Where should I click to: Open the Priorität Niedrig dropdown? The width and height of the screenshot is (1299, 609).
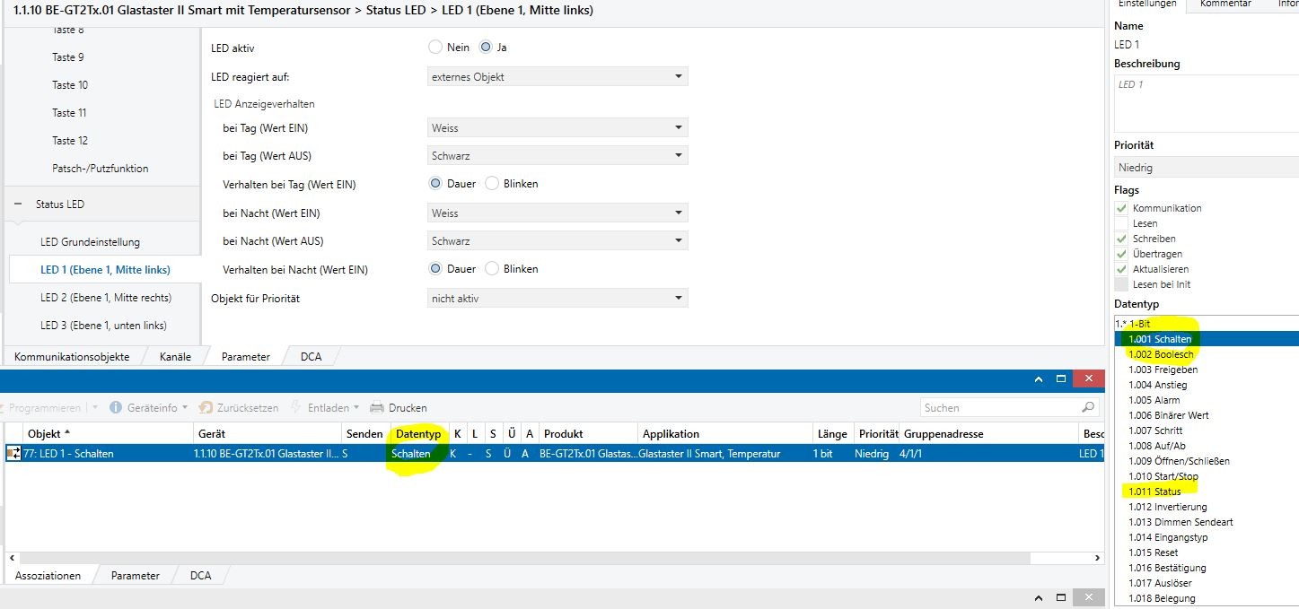click(x=1207, y=167)
